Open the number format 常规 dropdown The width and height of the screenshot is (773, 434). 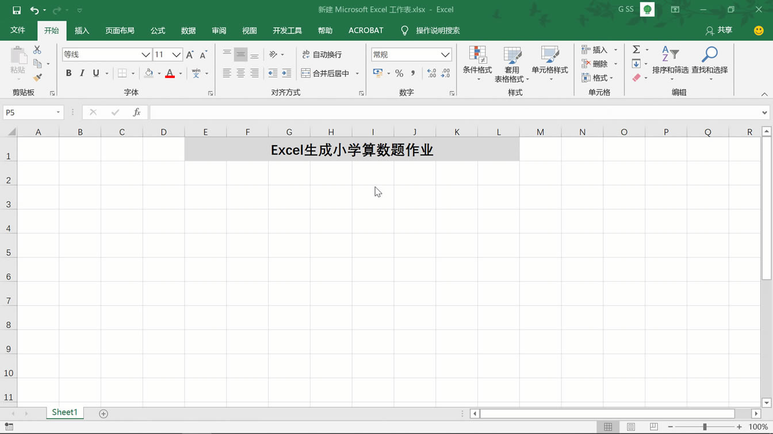click(x=444, y=54)
